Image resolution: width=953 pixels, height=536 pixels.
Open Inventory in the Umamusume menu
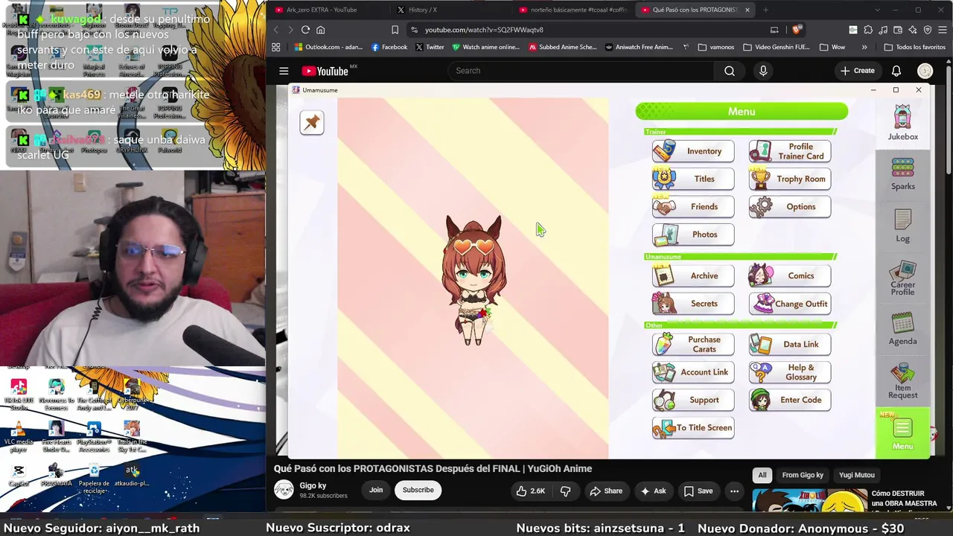tap(693, 151)
